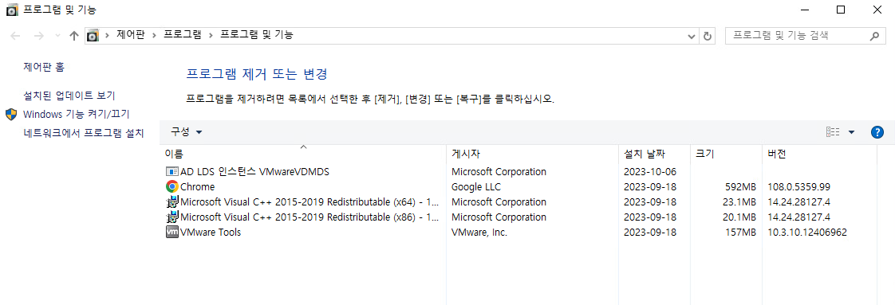Image resolution: width=895 pixels, height=305 pixels.
Task: Click the 프로그램 제거 또는 변경 heading
Action: 257,74
